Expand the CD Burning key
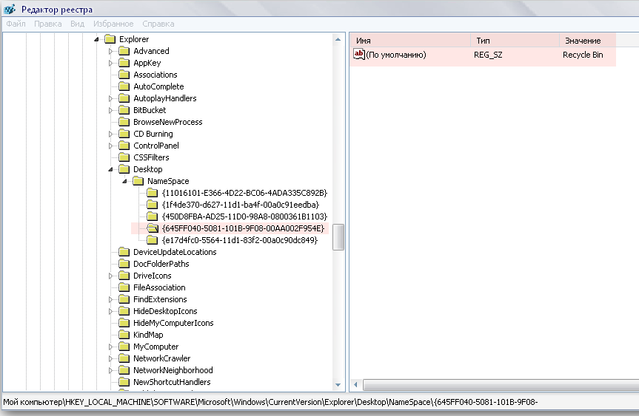 point(110,134)
